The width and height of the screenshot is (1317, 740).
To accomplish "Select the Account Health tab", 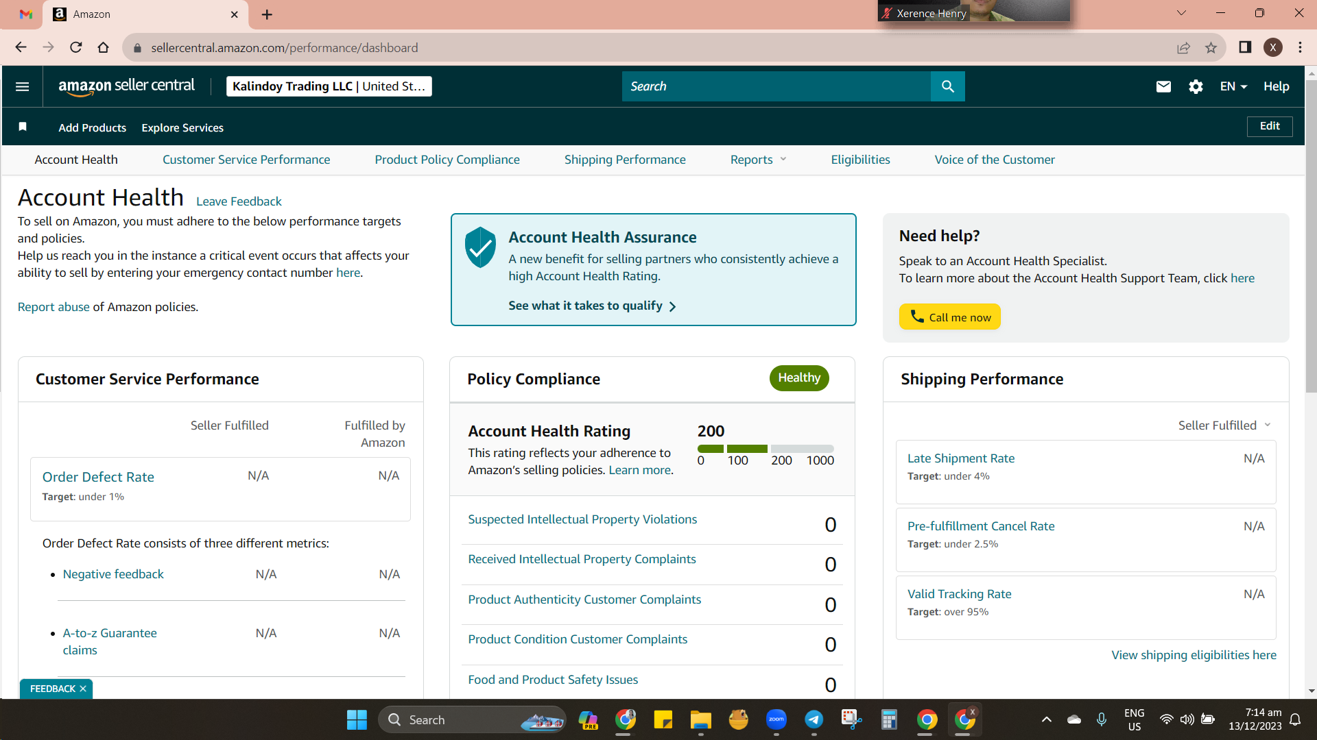I will click(x=76, y=160).
